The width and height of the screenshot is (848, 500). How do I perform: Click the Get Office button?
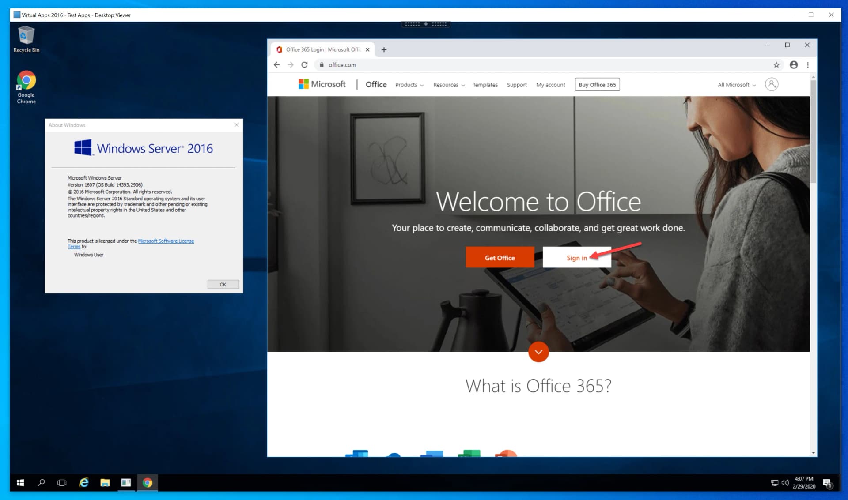click(500, 257)
